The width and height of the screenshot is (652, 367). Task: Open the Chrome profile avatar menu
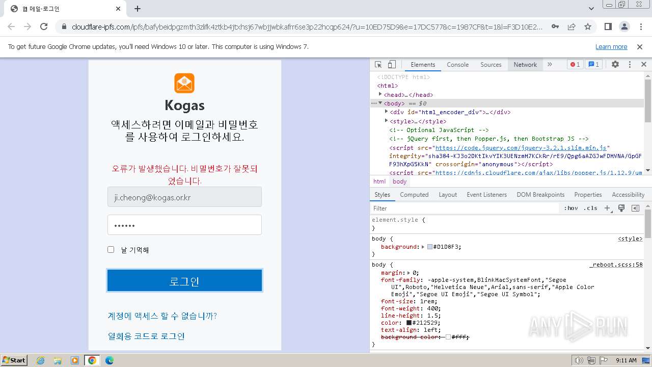tap(624, 27)
